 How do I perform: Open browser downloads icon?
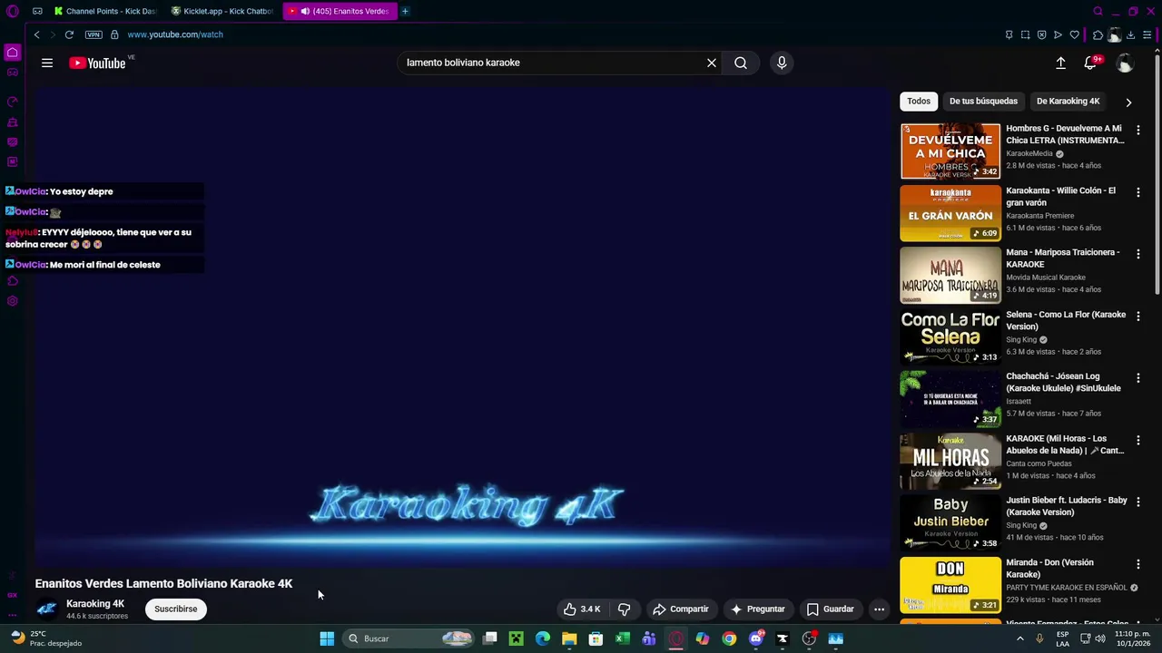coord(1130,34)
